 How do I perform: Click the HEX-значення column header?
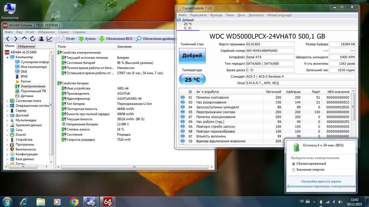click(338, 92)
